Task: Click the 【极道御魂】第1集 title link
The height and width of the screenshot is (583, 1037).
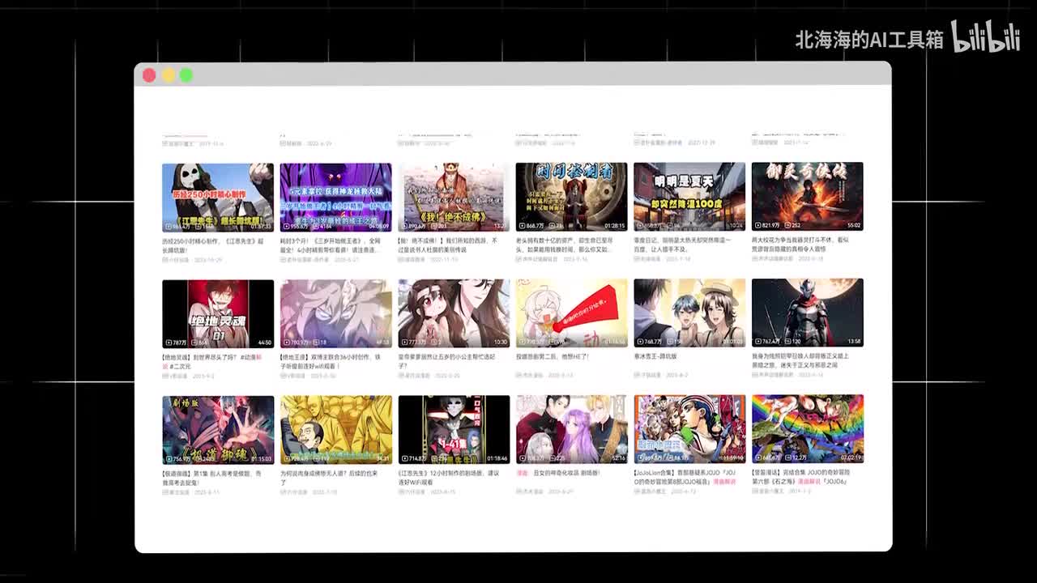Action: (211, 473)
